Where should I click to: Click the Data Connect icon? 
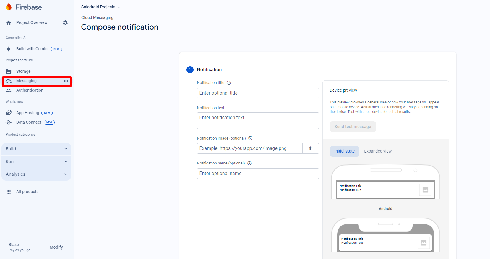(x=9, y=122)
